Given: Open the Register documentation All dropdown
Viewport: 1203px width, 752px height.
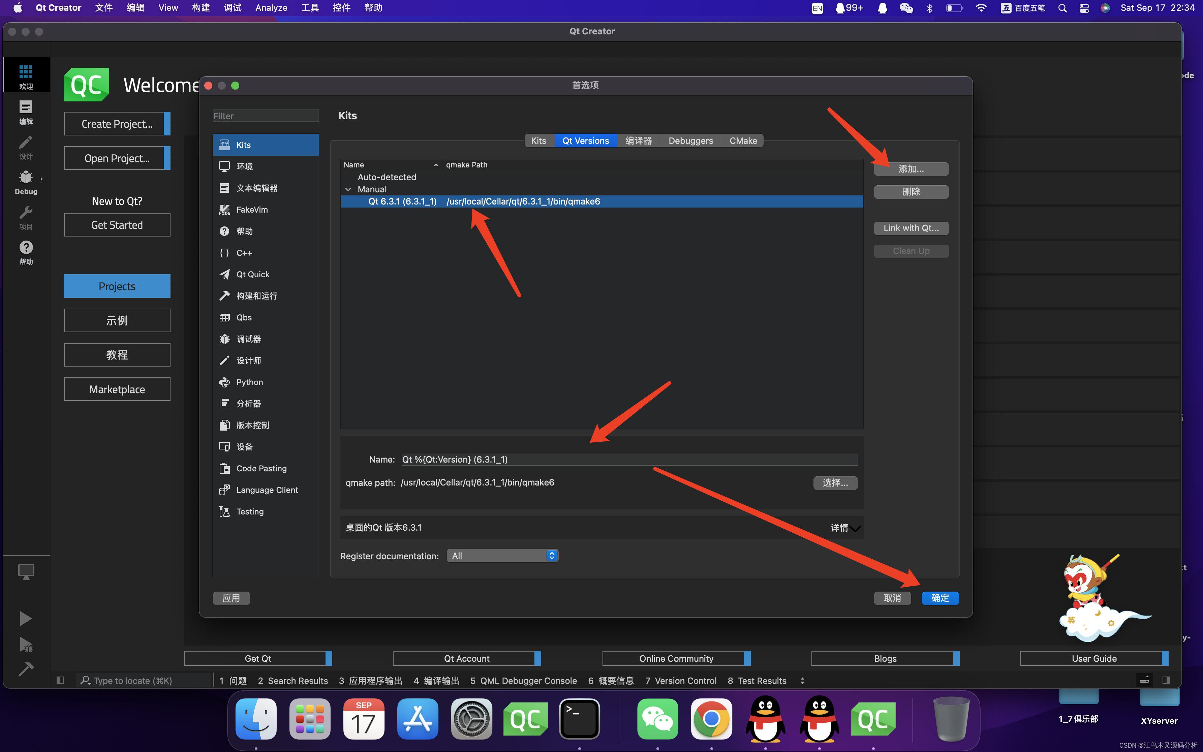Looking at the screenshot, I should click(x=502, y=556).
